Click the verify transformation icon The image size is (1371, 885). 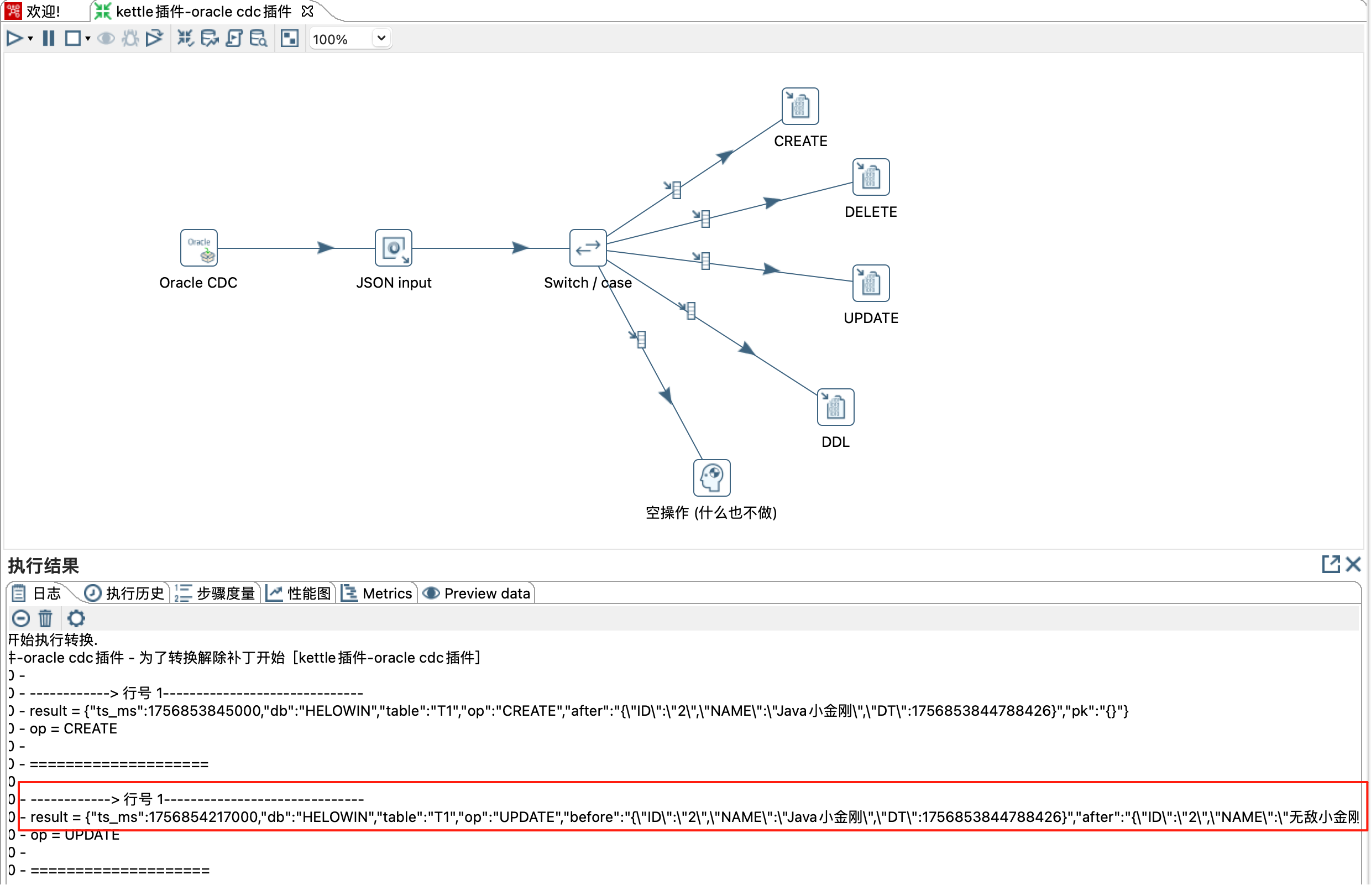(x=185, y=39)
